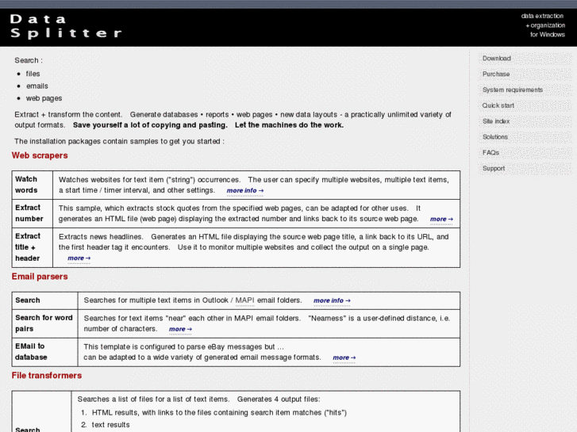Open 'more info' in email Search row
The height and width of the screenshot is (432, 577).
click(331, 301)
